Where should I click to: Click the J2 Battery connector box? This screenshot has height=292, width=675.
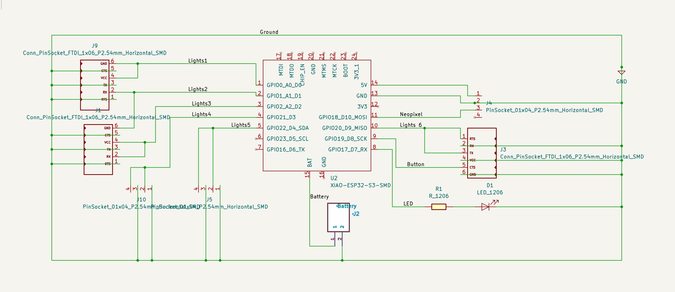(x=338, y=218)
